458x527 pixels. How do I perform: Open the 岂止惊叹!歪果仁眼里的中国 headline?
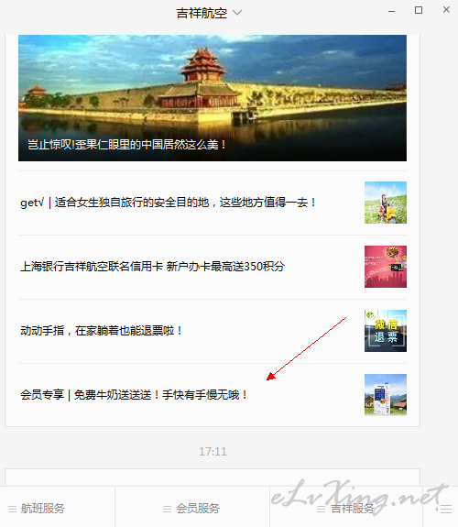pos(126,145)
